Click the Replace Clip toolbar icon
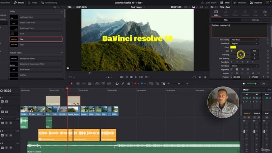Viewport: 272px width, 153px height. click(x=109, y=84)
